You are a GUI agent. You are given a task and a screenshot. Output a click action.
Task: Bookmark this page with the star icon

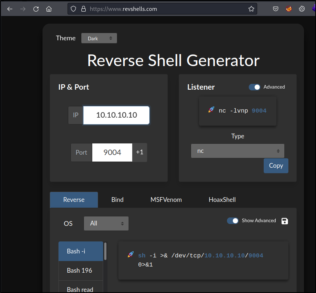(x=251, y=9)
